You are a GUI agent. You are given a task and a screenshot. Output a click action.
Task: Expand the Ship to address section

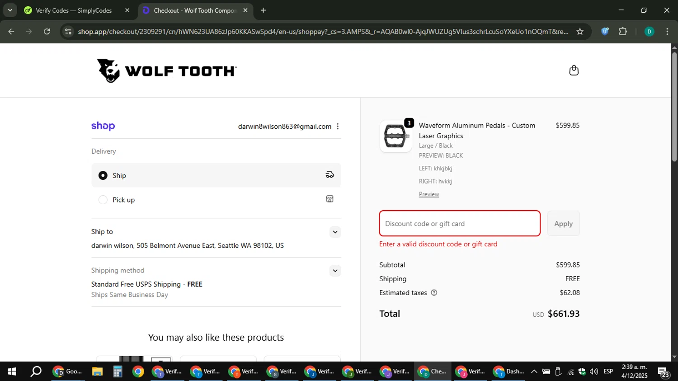[335, 232]
